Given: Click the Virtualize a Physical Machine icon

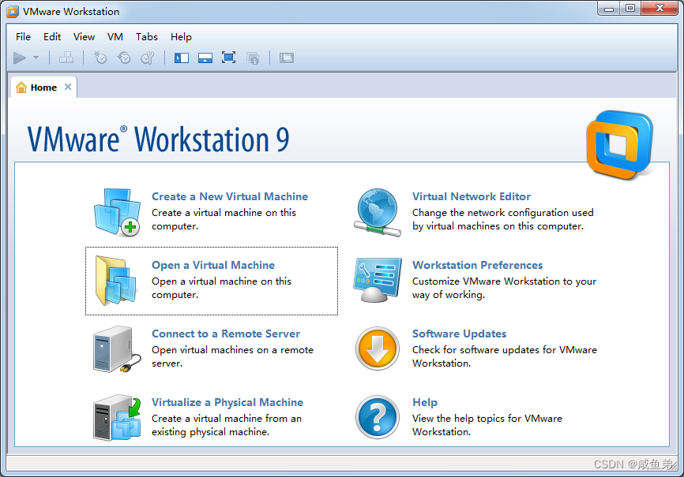Looking at the screenshot, I should 117,417.
